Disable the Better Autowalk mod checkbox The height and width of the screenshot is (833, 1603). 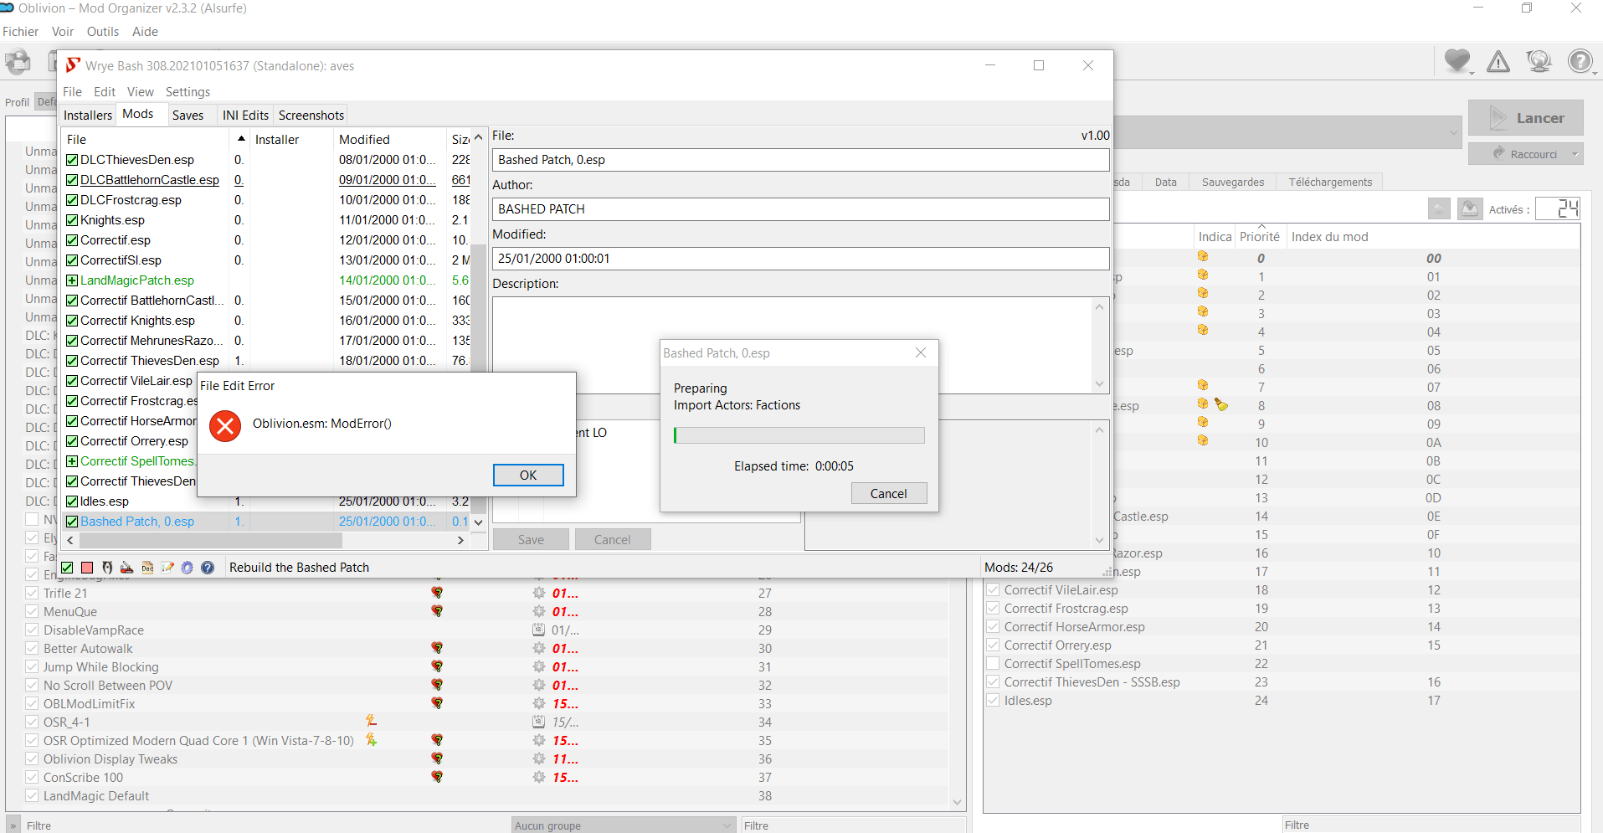point(32,648)
